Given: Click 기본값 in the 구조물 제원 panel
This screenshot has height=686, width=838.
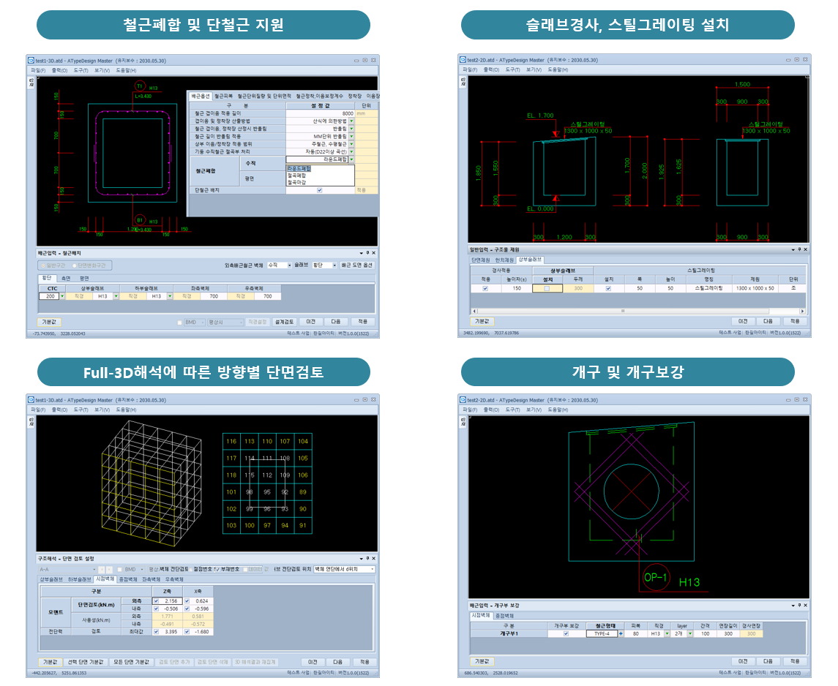Looking at the screenshot, I should tap(482, 321).
